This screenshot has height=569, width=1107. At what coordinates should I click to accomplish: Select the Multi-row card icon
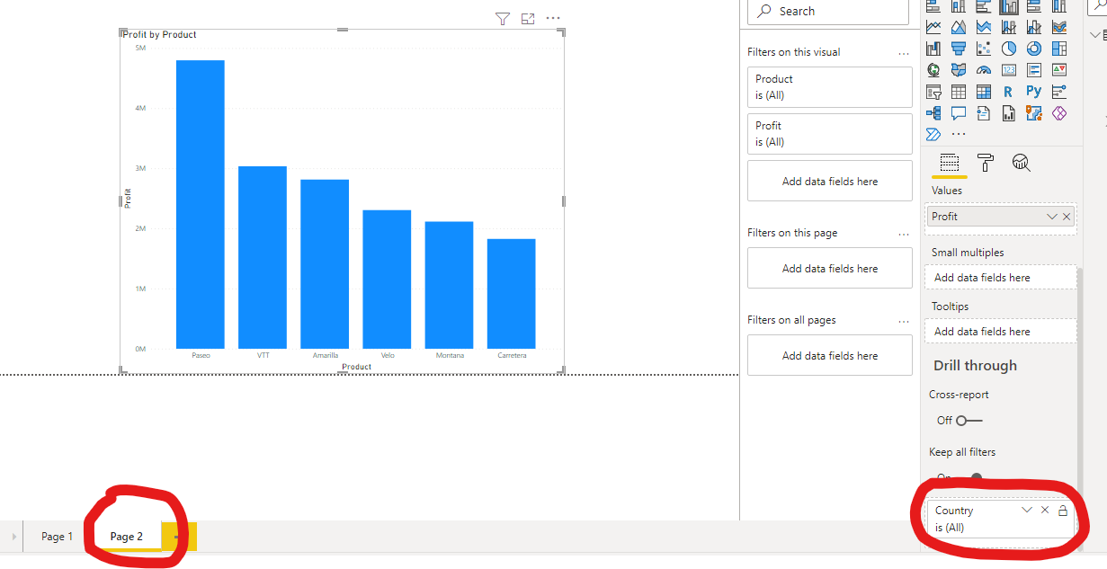coord(1034,70)
